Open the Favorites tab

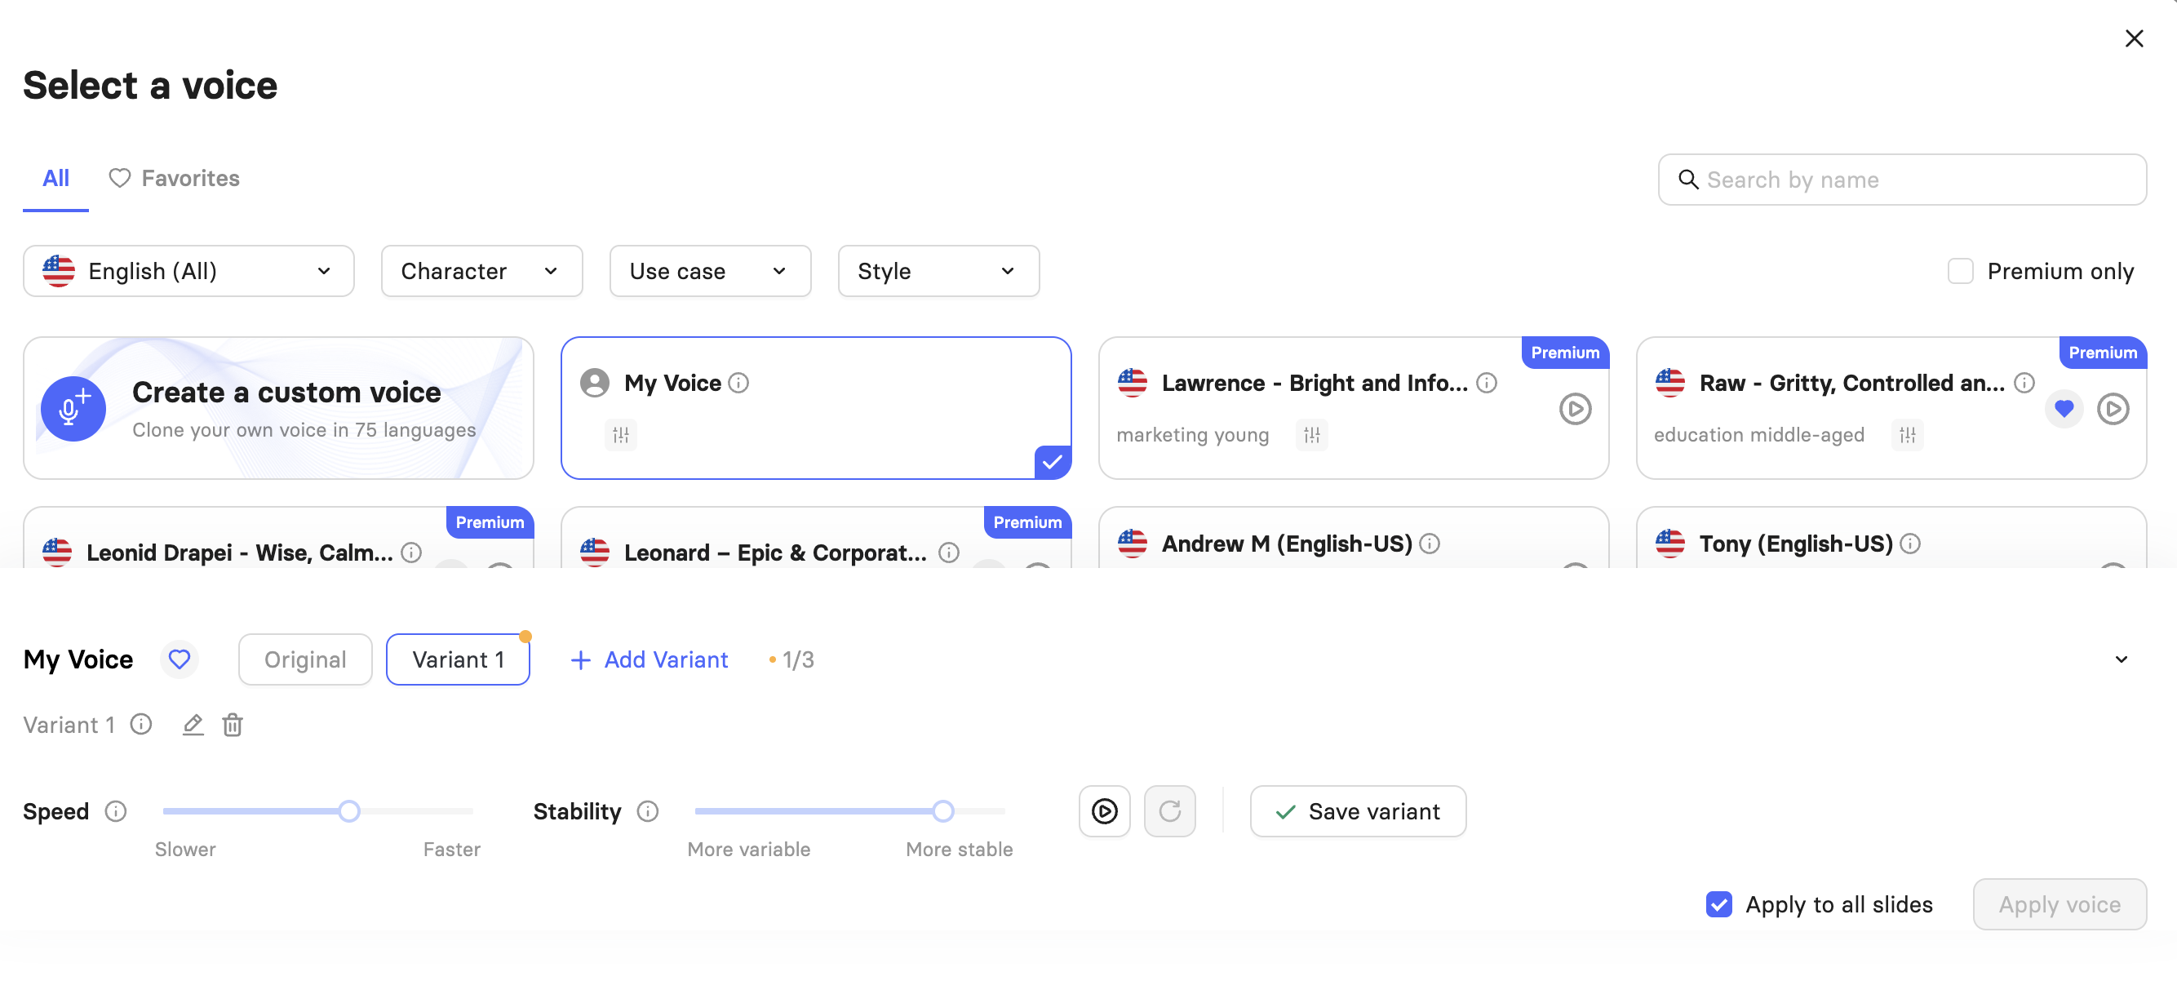point(174,178)
